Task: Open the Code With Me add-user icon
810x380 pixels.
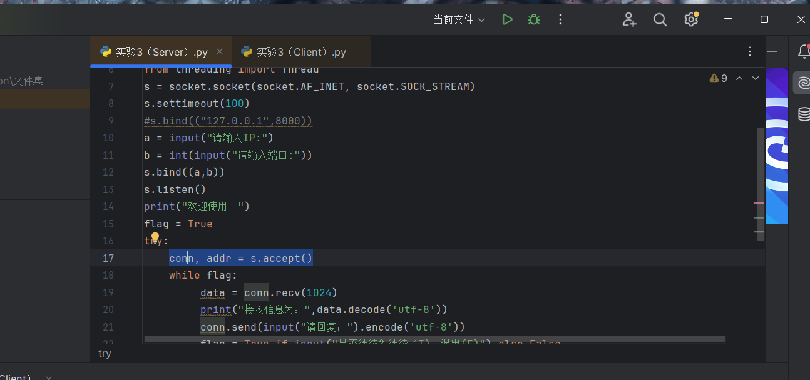Action: (629, 20)
